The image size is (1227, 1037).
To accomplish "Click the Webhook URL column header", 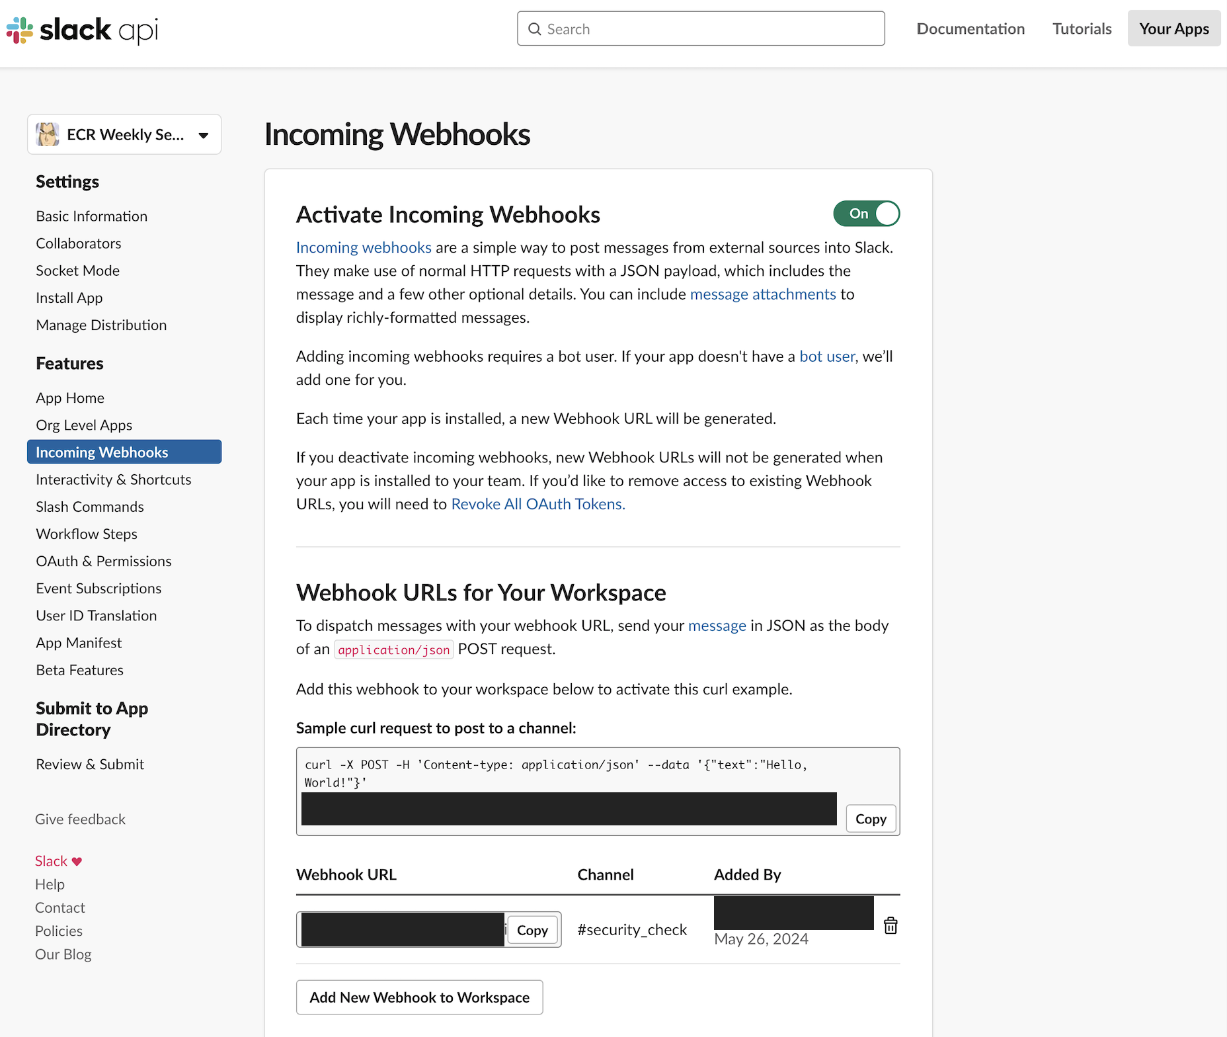I will tap(346, 875).
